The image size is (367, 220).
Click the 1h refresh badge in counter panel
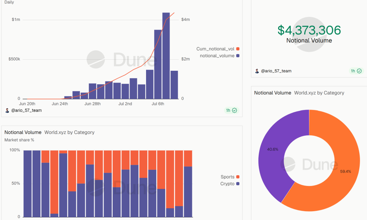tap(356, 71)
